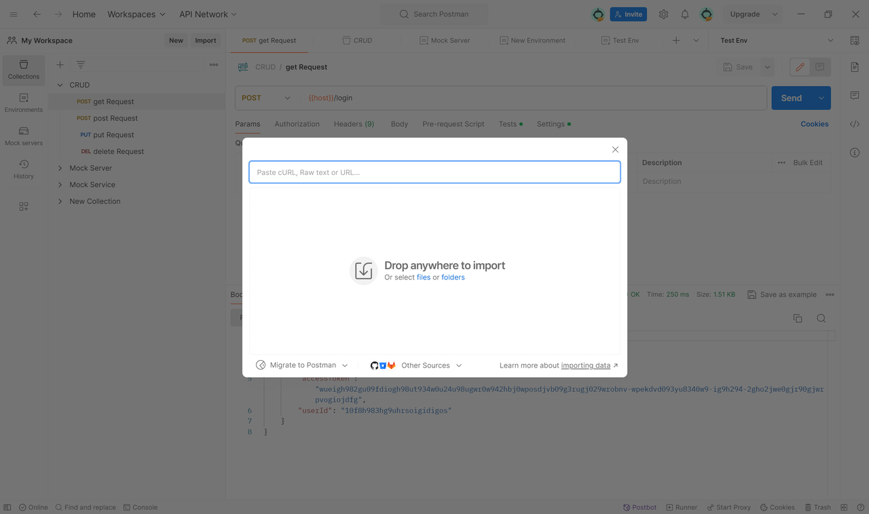The width and height of the screenshot is (869, 514).
Task: Open the hamburger menu icon
Action: coord(14,14)
